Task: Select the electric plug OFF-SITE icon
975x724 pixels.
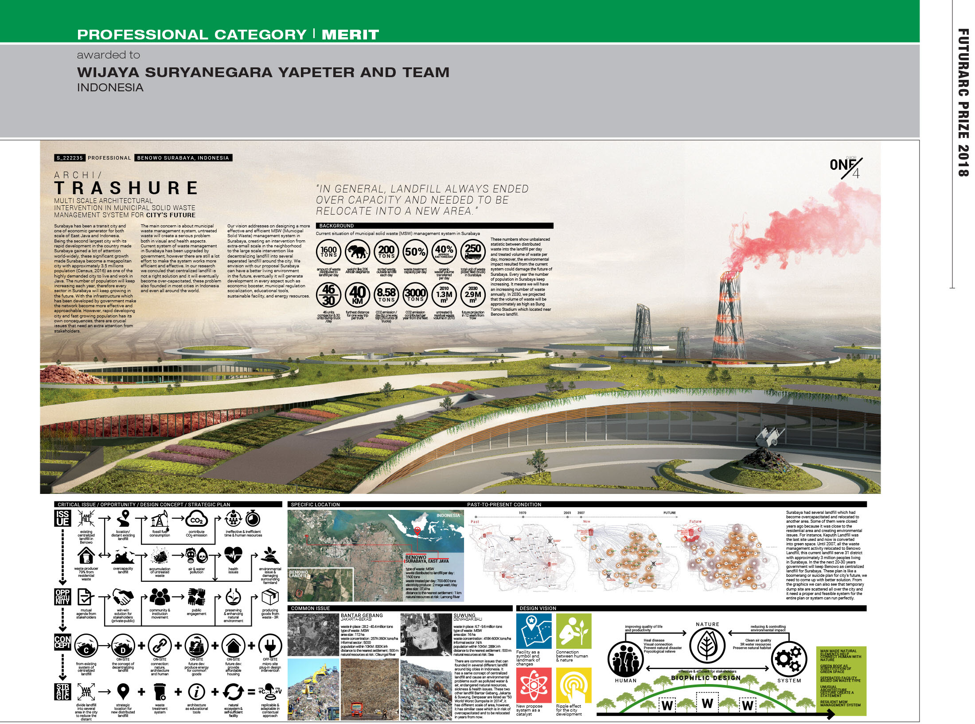Action: pyautogui.click(x=270, y=646)
